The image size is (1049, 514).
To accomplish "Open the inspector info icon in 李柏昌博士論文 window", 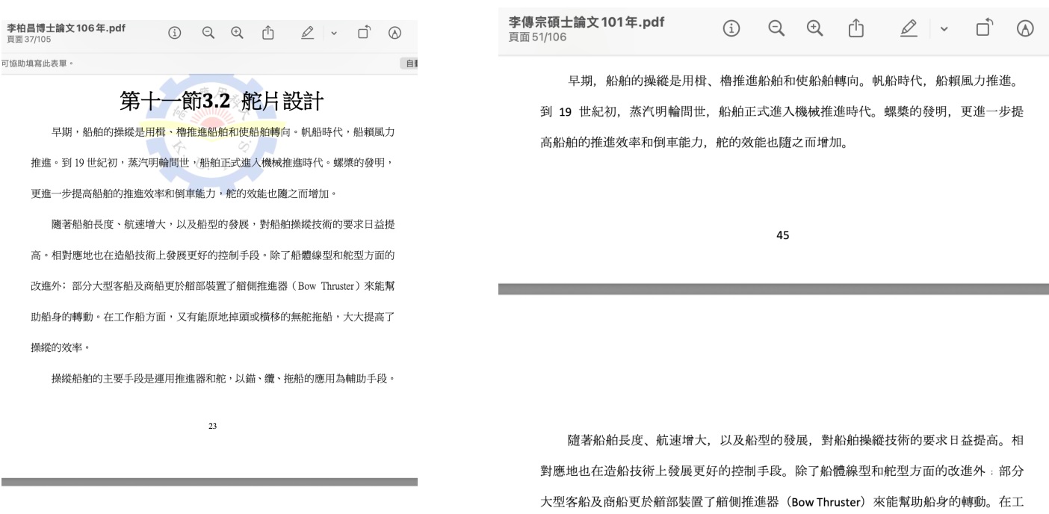I will 176,33.
